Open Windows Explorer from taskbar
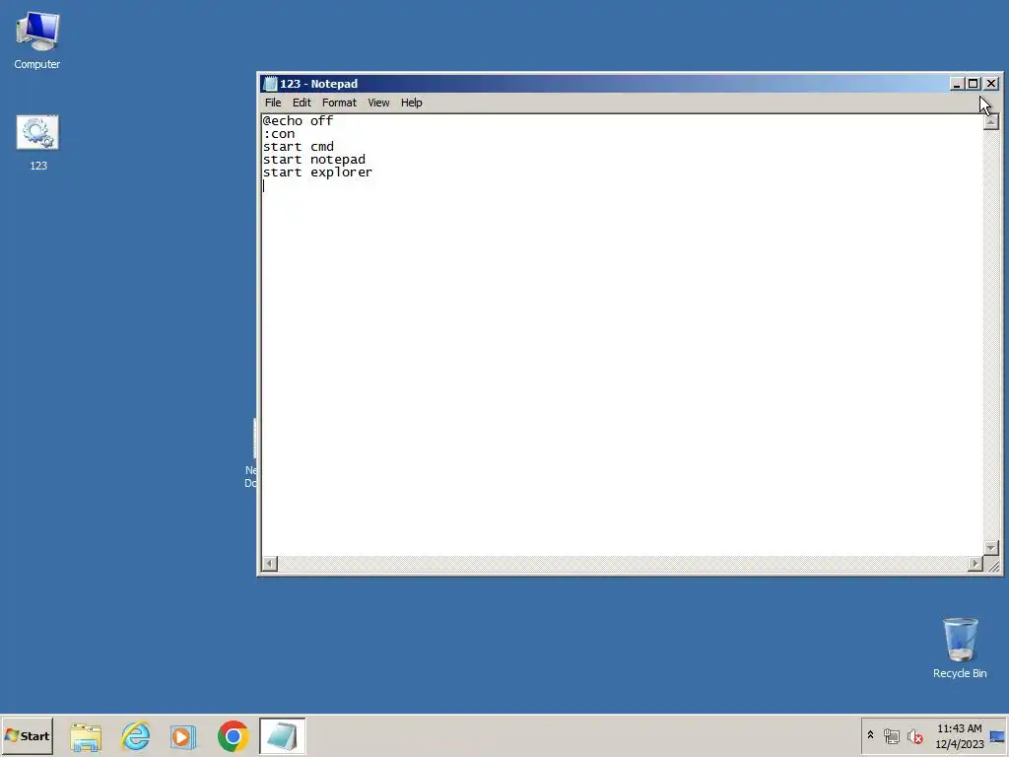The image size is (1009, 757). point(86,736)
